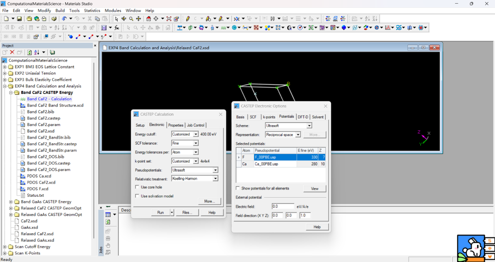Screen dimensions: 495x262
Task: Open the SCF tolerance dropdown
Action: pos(196,143)
